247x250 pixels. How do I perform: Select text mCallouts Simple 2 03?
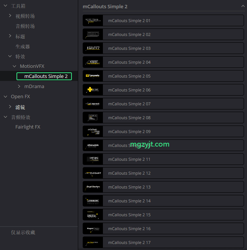(129, 48)
